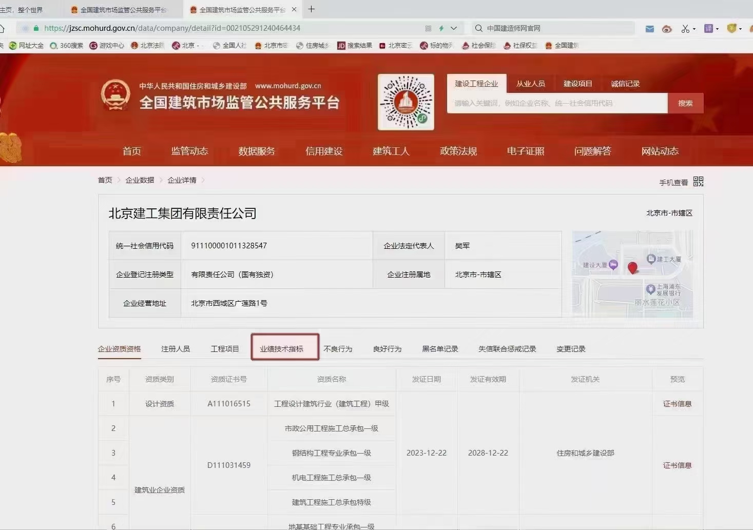The image size is (753, 530).
Task: Click the QR grid icon beside 手机查看
Action: [x=698, y=181]
